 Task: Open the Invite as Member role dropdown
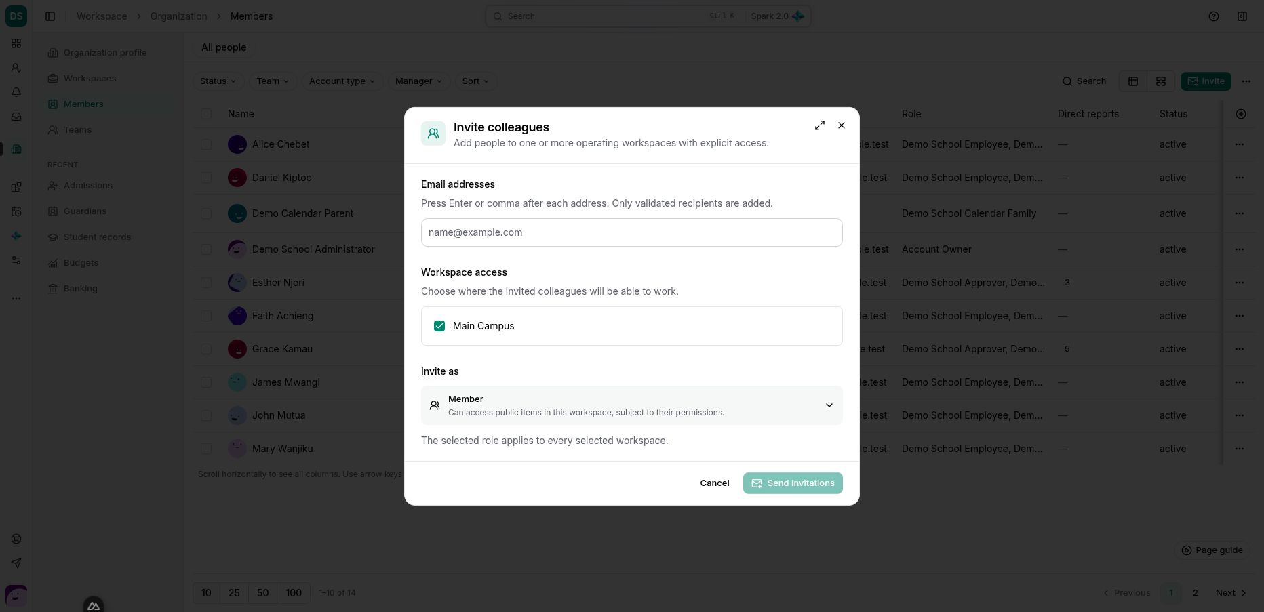(632, 405)
